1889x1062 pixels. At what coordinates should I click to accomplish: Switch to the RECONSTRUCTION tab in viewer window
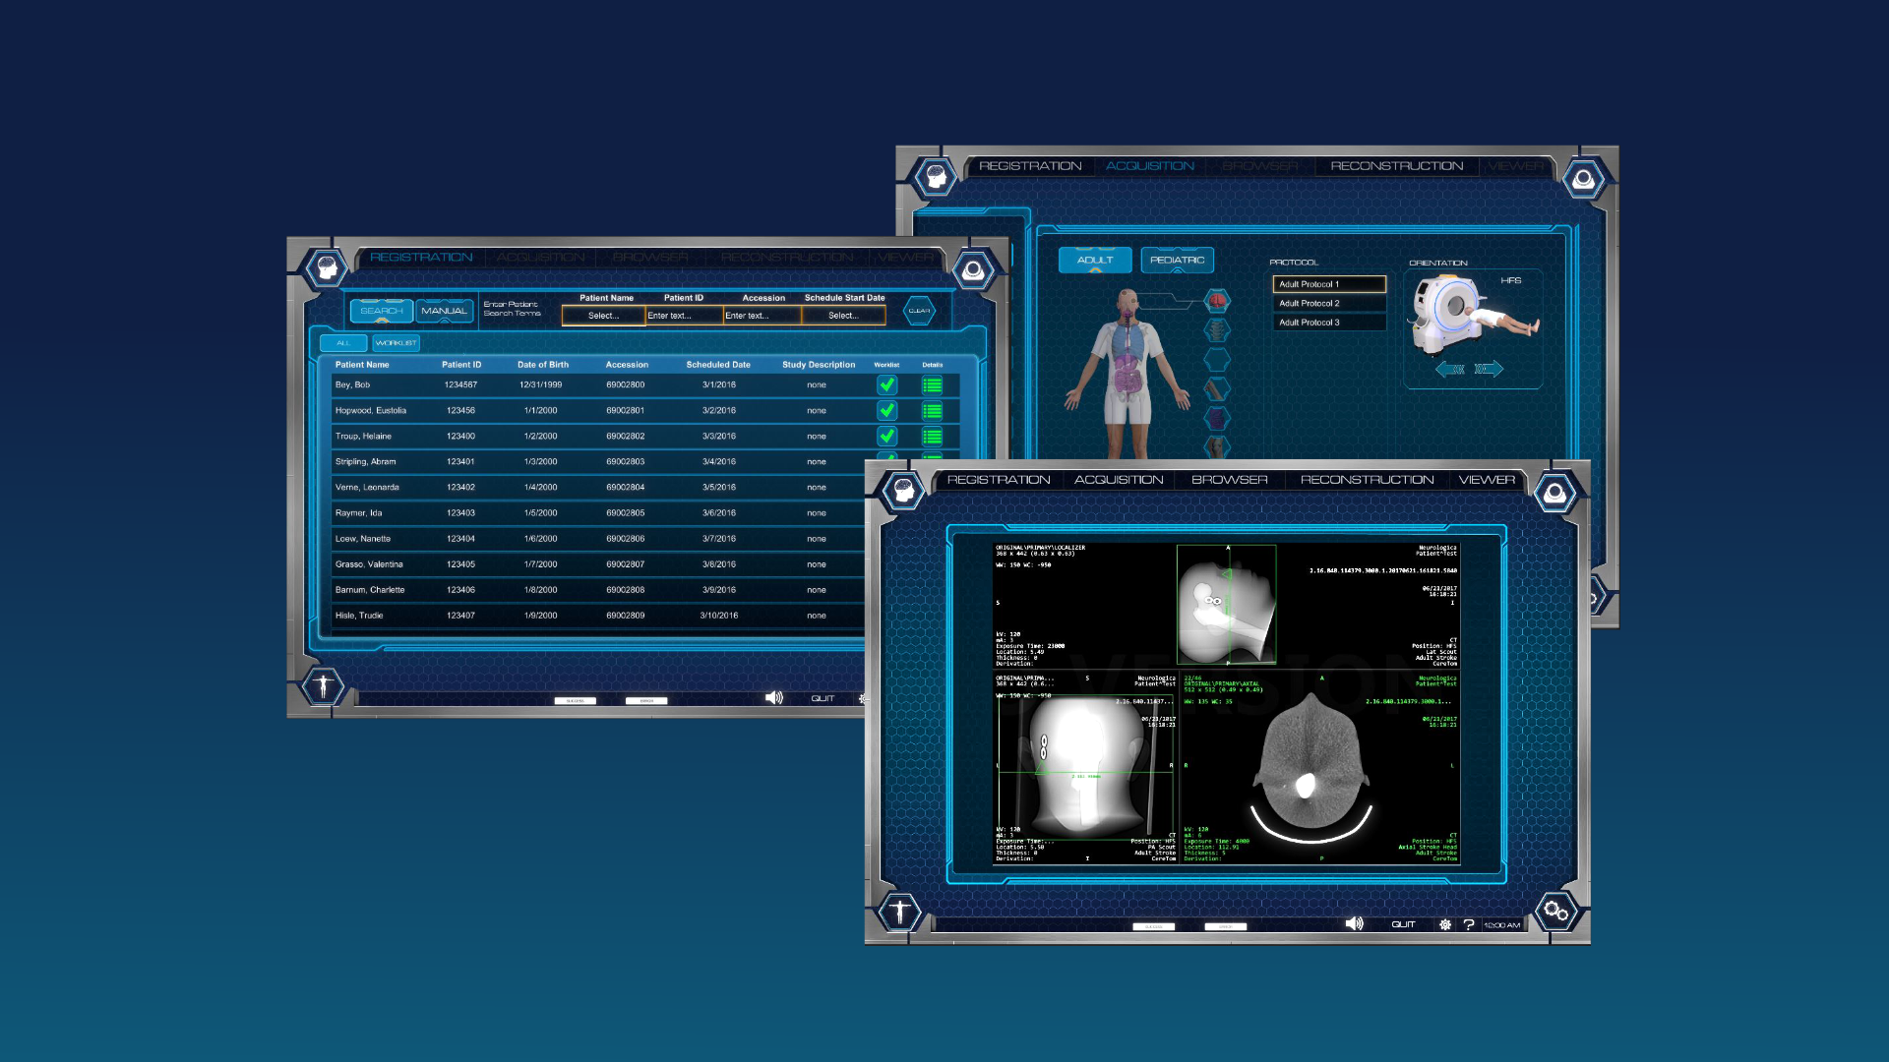[x=1367, y=480]
